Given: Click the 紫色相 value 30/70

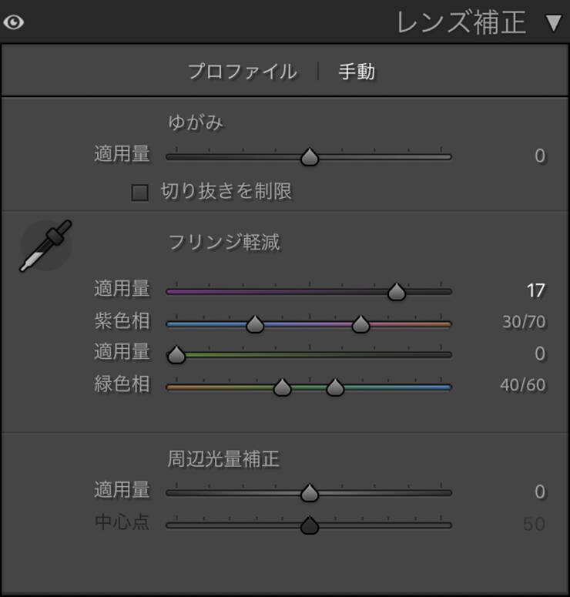Looking at the screenshot, I should (x=524, y=322).
